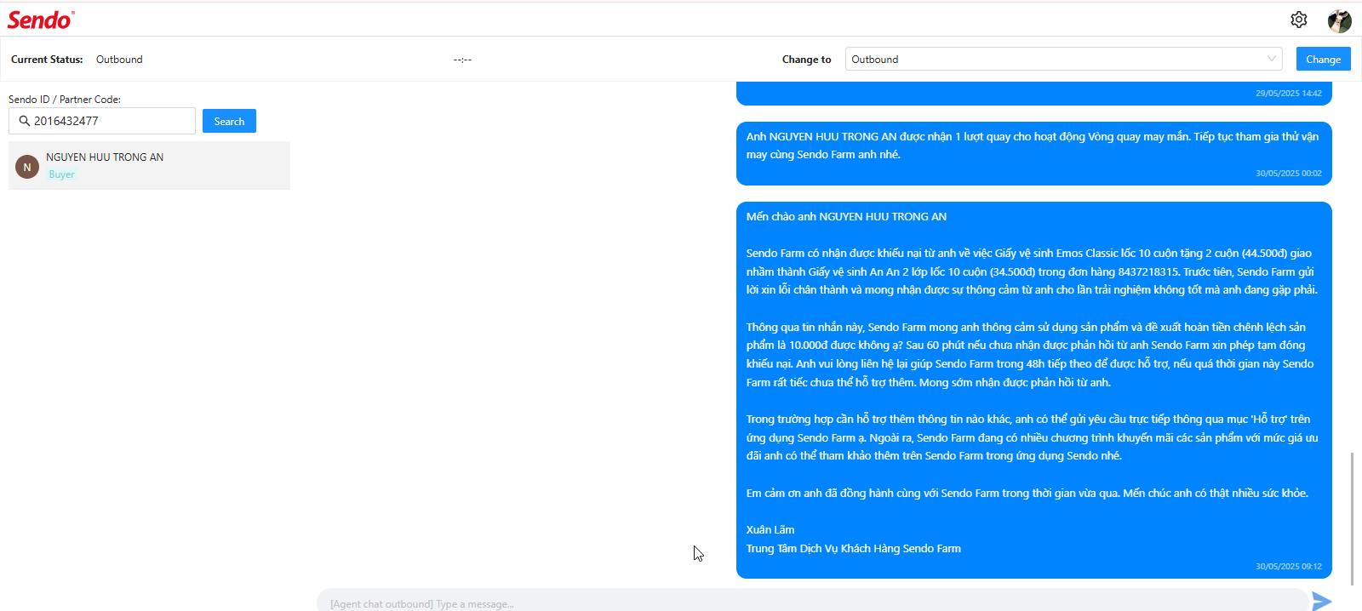1362x611 pixels.
Task: Click the Change to label
Action: click(806, 60)
